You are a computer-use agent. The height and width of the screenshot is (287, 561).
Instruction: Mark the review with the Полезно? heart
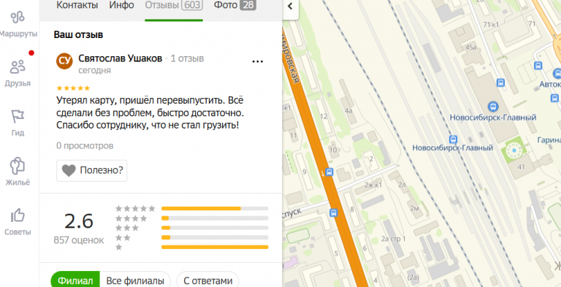click(x=91, y=171)
